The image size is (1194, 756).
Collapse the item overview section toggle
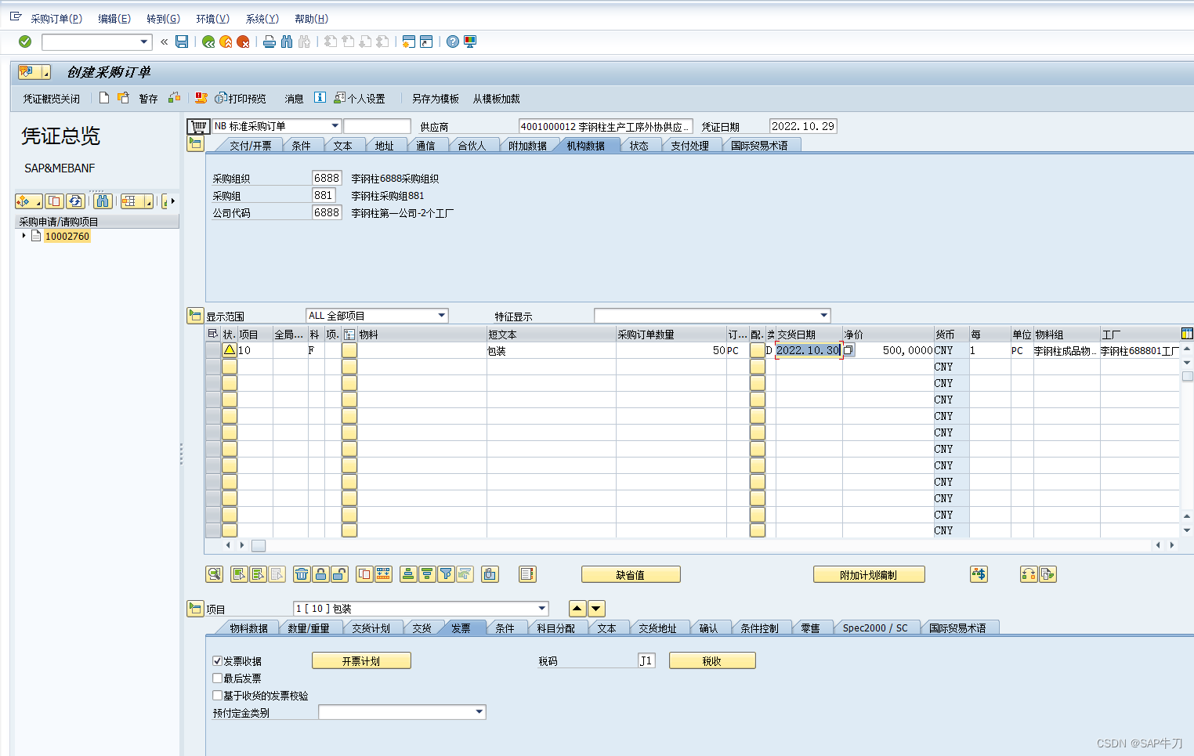click(x=196, y=316)
